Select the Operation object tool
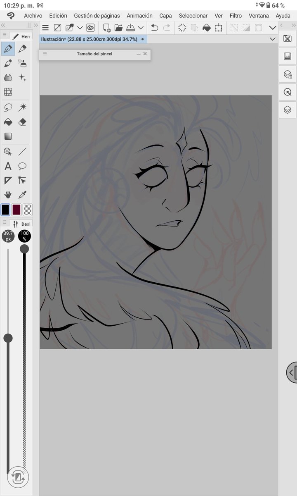This screenshot has height=496, width=297. pos(8,152)
